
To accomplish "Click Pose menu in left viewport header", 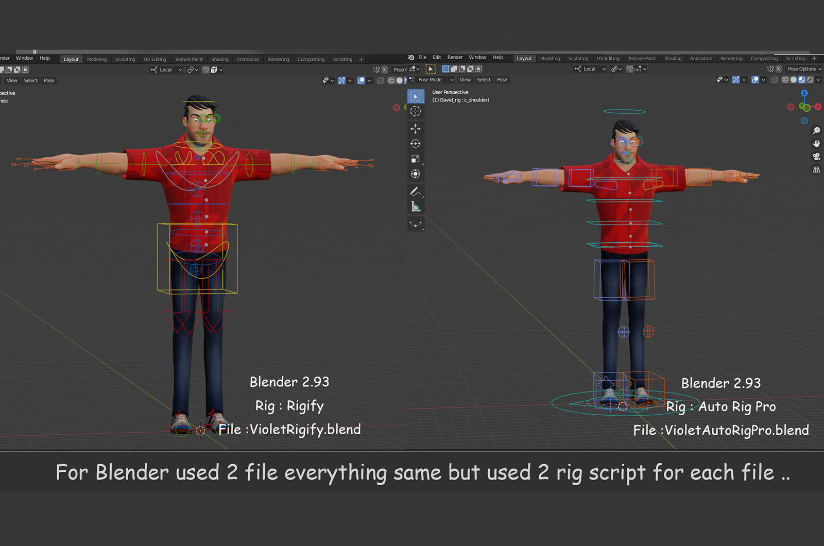I will [49, 81].
